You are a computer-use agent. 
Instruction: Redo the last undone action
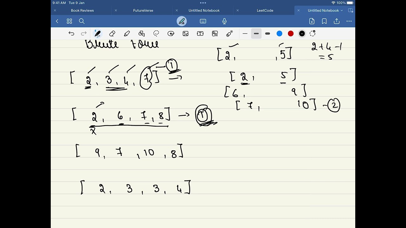pos(84,34)
